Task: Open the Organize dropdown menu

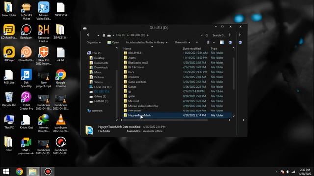Action: point(94,42)
